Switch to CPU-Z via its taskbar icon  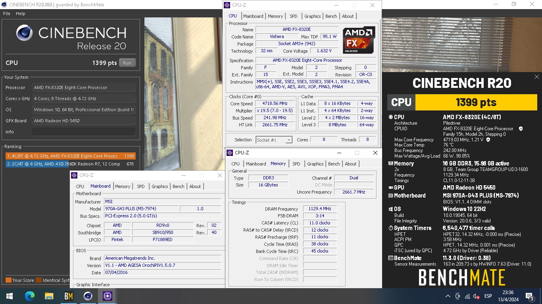click(107, 296)
